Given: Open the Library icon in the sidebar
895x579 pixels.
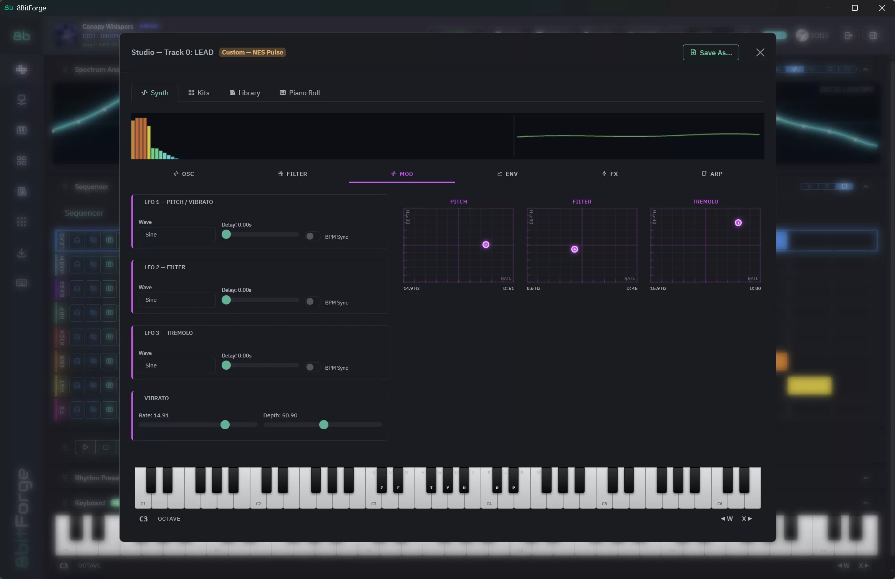Looking at the screenshot, I should (22, 191).
